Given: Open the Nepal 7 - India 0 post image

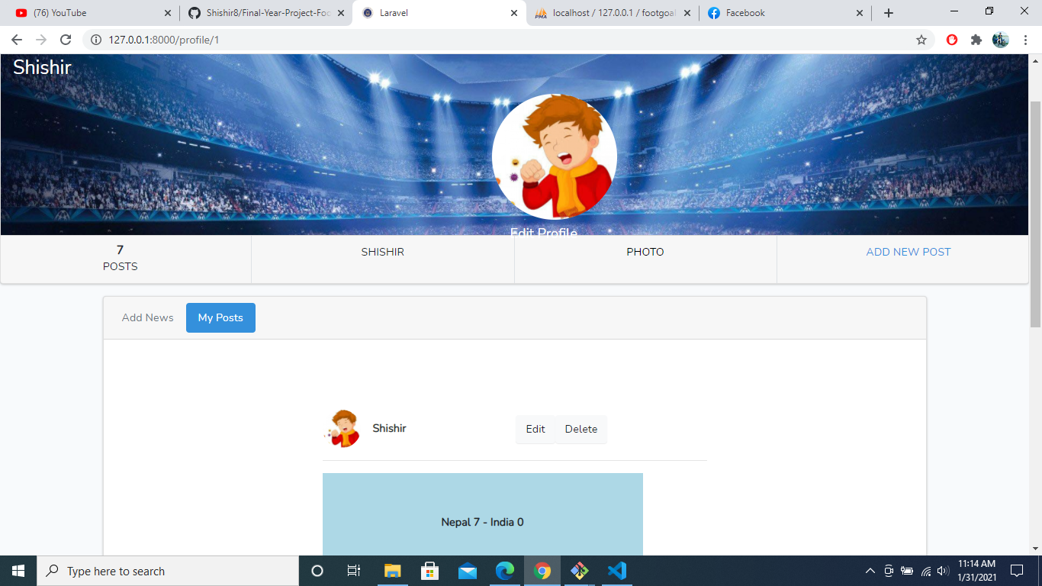Looking at the screenshot, I should click(x=483, y=523).
